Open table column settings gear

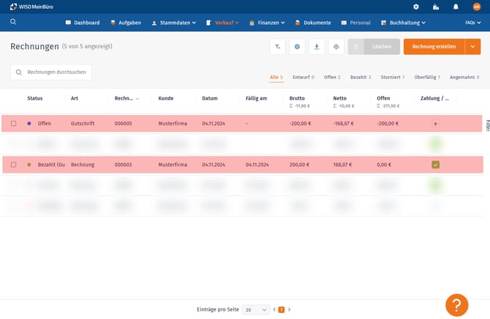coord(297,47)
